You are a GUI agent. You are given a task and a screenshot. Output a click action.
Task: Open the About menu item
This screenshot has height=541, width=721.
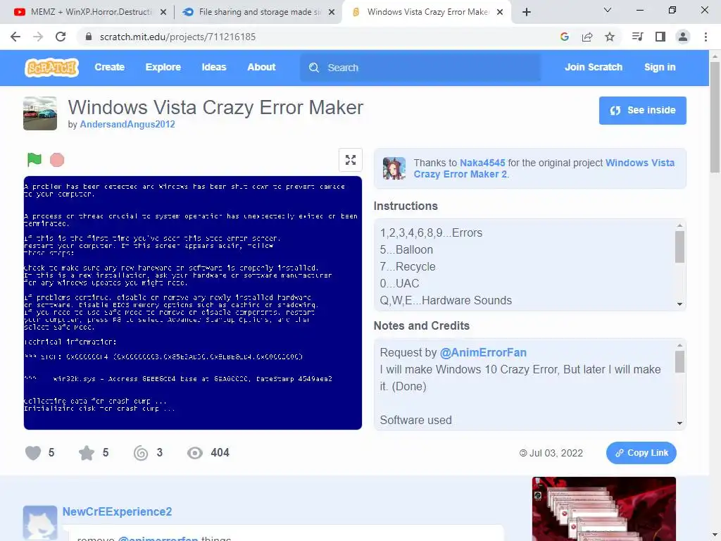[261, 67]
